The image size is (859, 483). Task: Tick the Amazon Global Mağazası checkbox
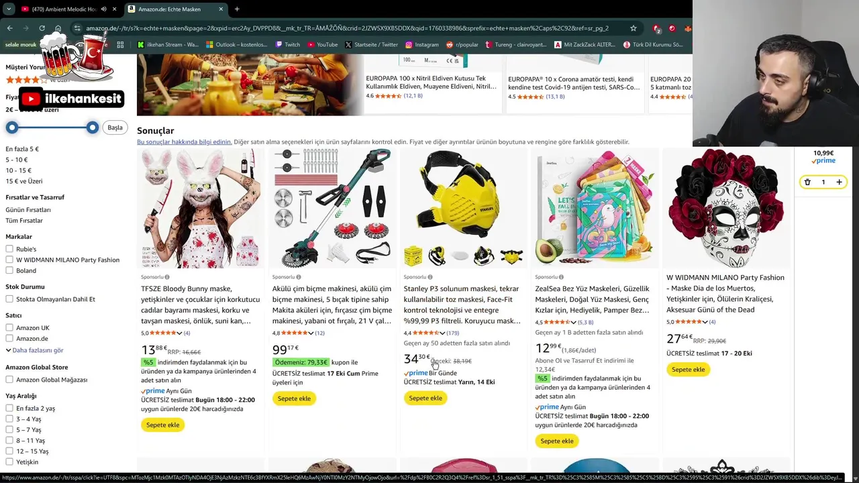[x=9, y=380]
